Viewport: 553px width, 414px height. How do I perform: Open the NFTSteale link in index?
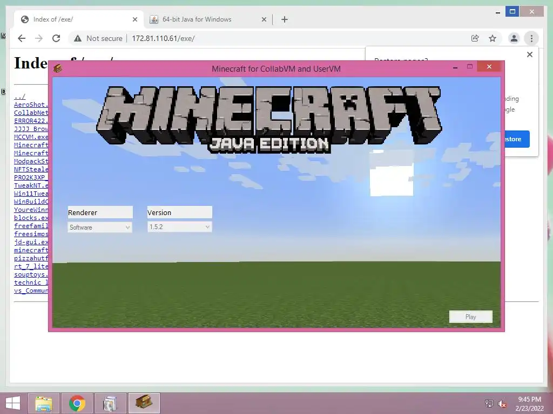(x=31, y=169)
